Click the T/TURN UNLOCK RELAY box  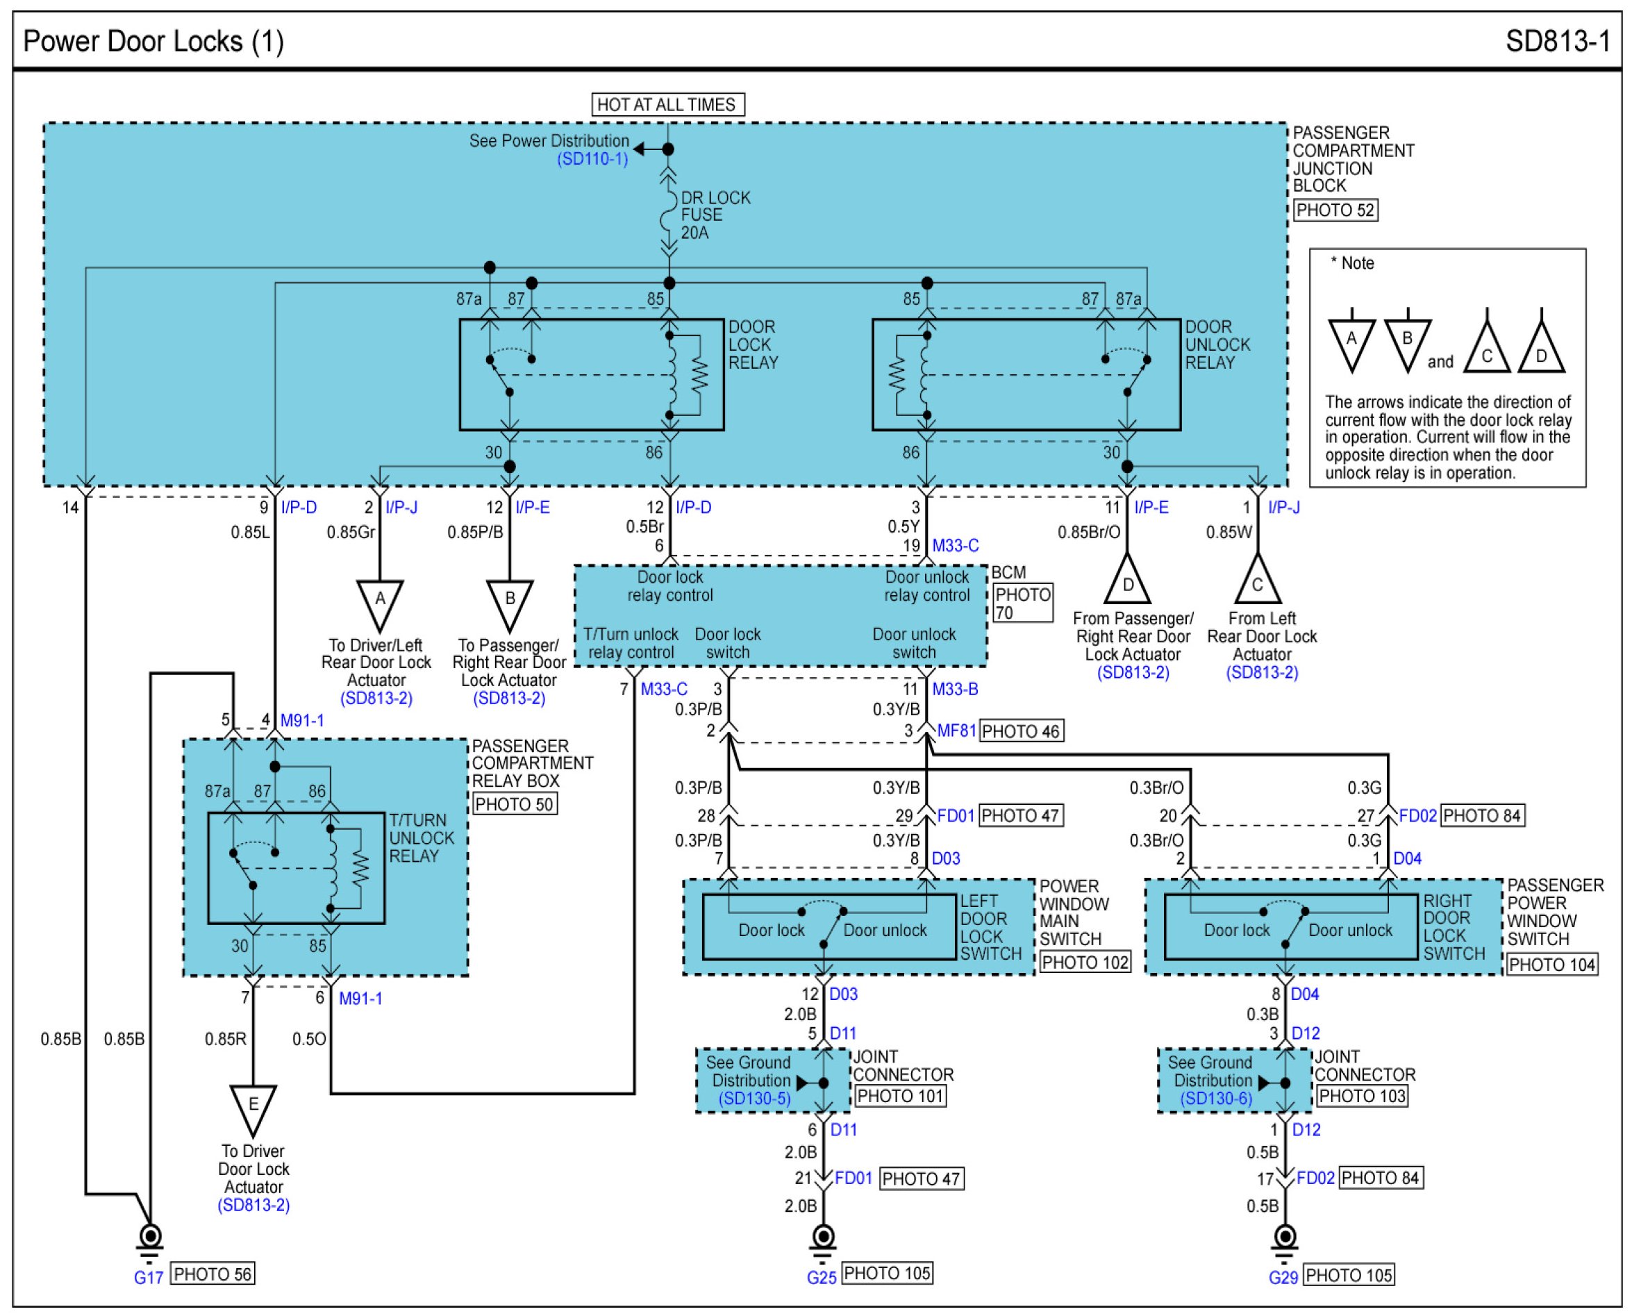click(297, 869)
